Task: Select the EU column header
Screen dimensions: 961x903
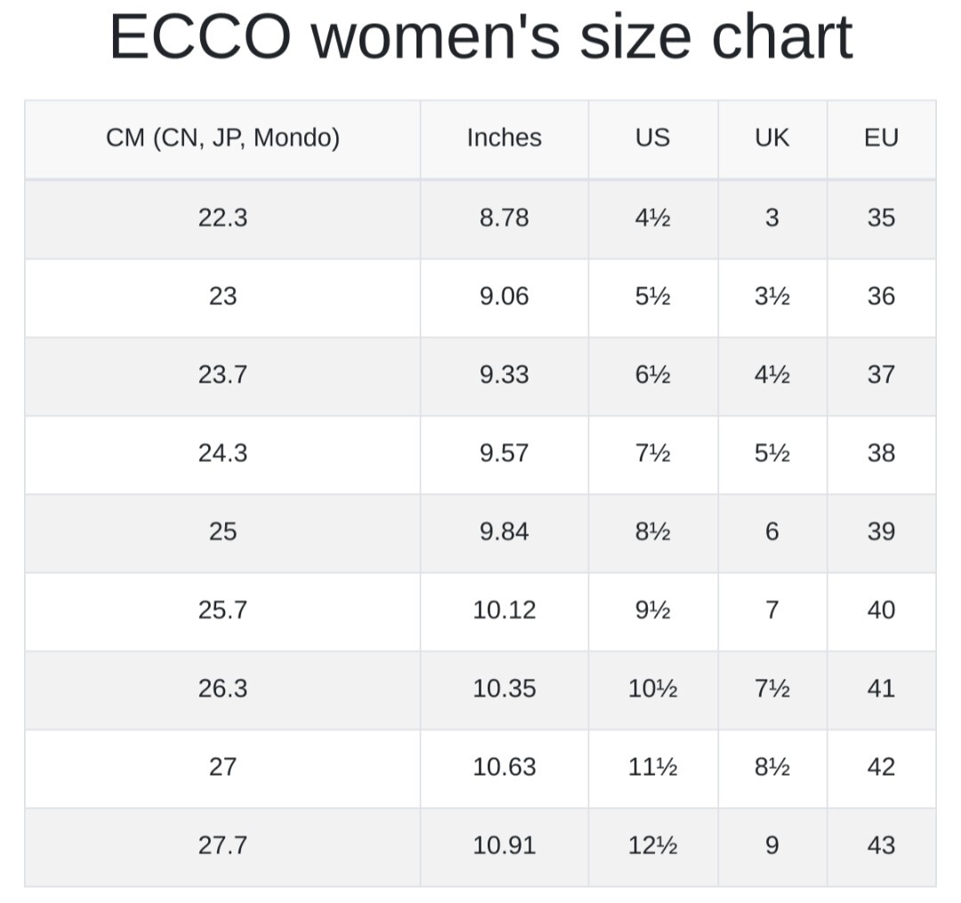Action: click(x=881, y=138)
